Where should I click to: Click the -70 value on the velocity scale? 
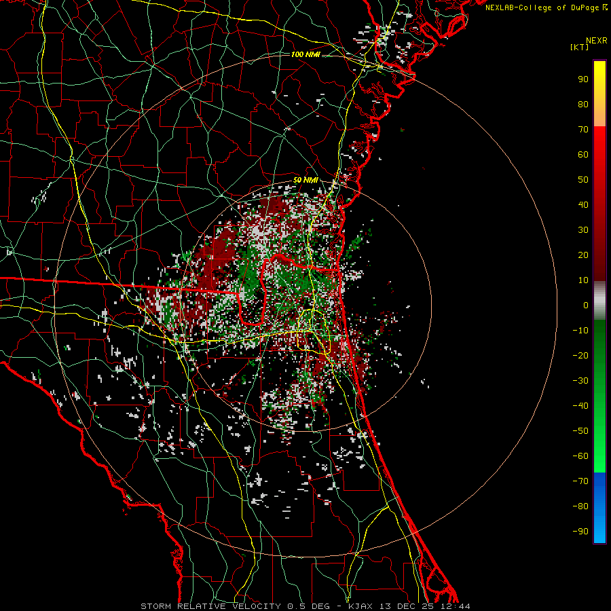(x=580, y=481)
